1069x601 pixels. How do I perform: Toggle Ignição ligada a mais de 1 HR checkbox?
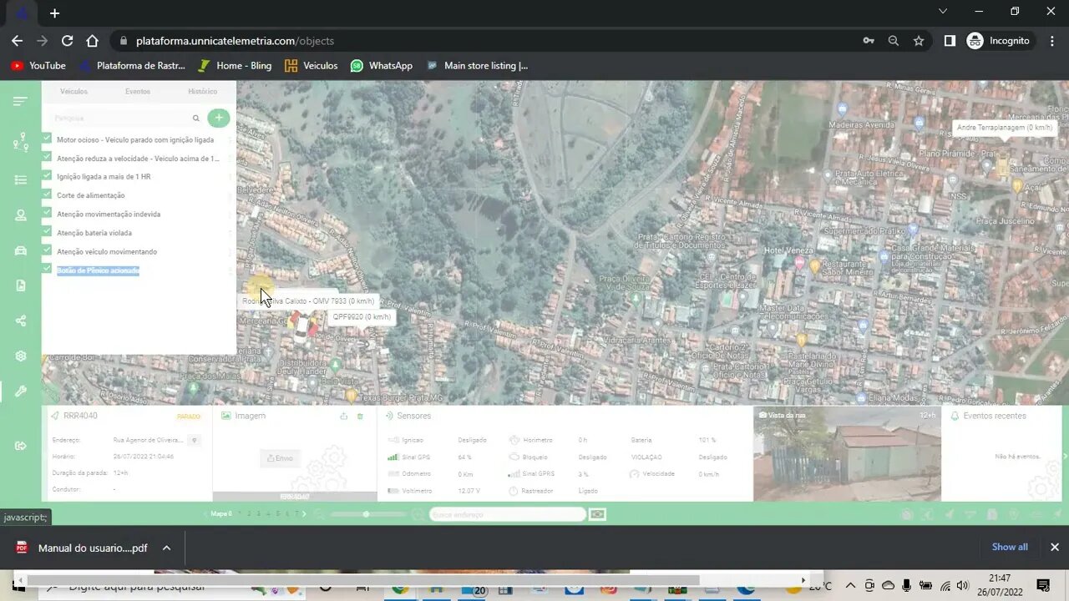click(x=47, y=175)
